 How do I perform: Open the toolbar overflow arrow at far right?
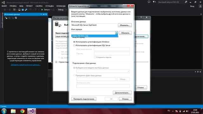click(201, 14)
